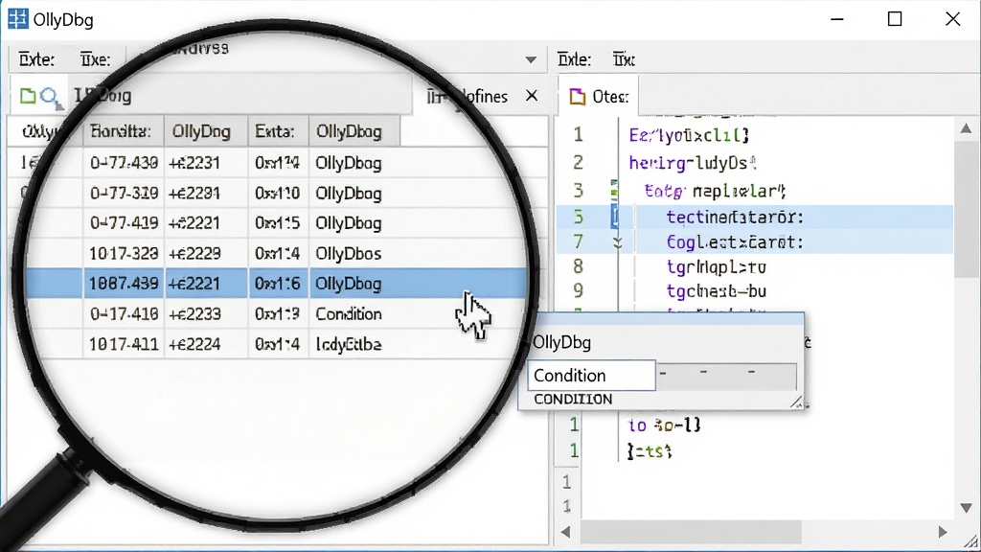Collapse the code fold arrow at line 7
The height and width of the screenshot is (552, 981).
click(618, 242)
